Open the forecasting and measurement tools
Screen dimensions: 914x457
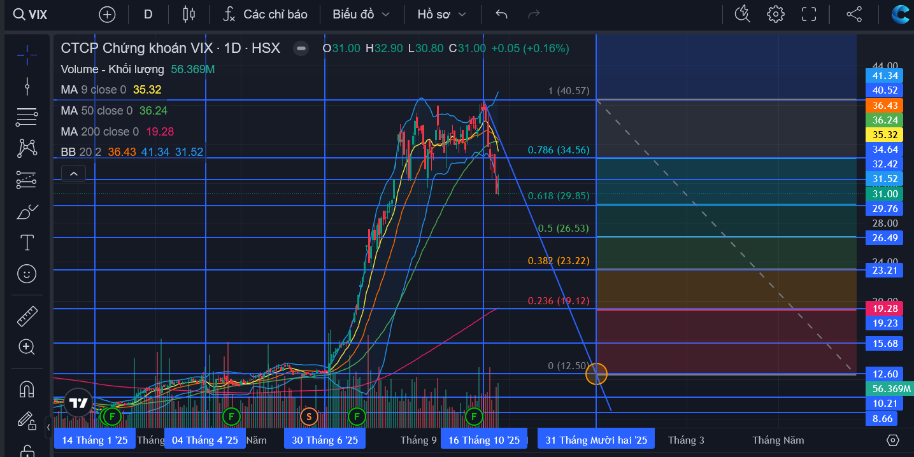27,179
